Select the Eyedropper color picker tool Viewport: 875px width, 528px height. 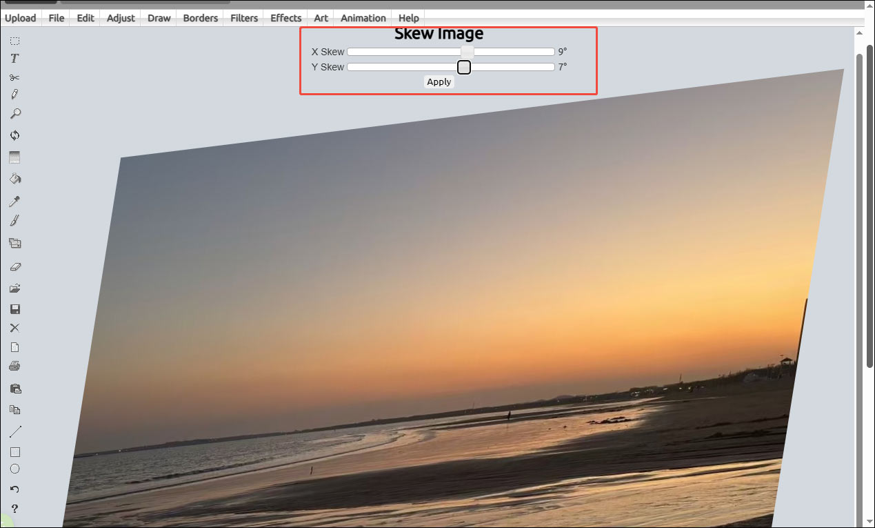tap(14, 201)
